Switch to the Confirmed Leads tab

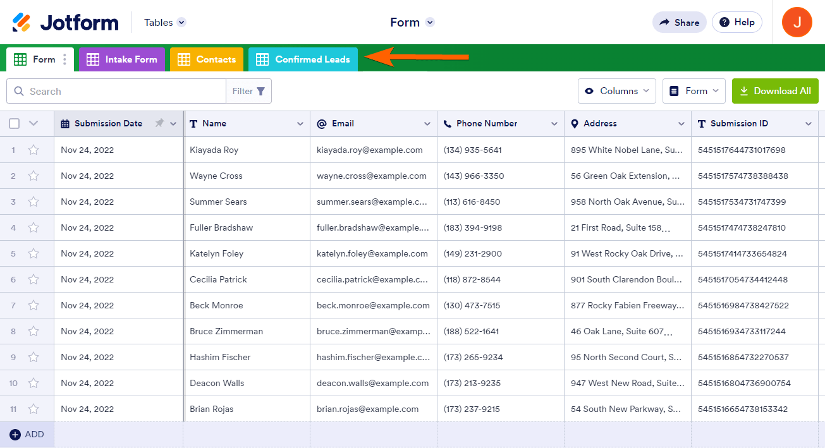coord(303,59)
